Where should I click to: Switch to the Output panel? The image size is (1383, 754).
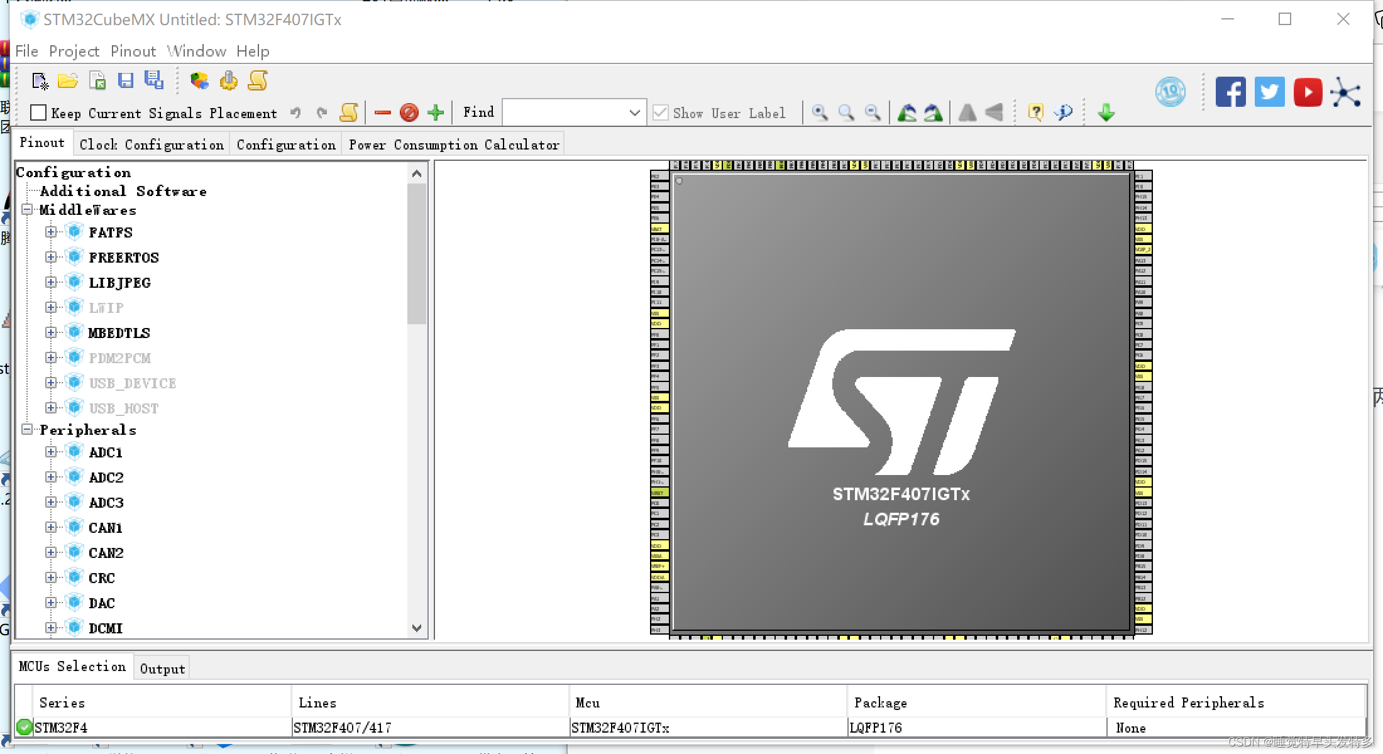[x=162, y=668]
